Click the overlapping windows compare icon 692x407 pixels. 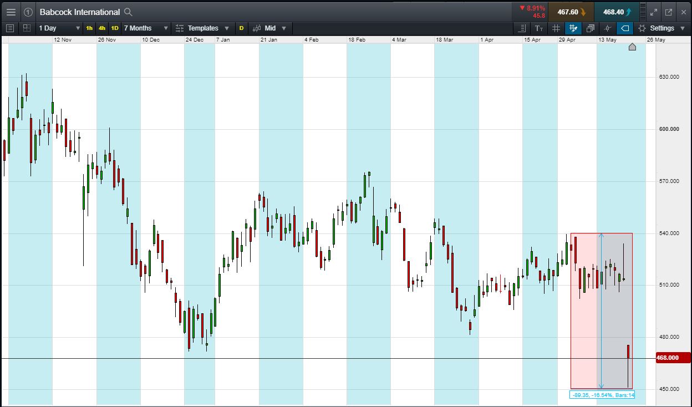pyautogui.click(x=591, y=28)
